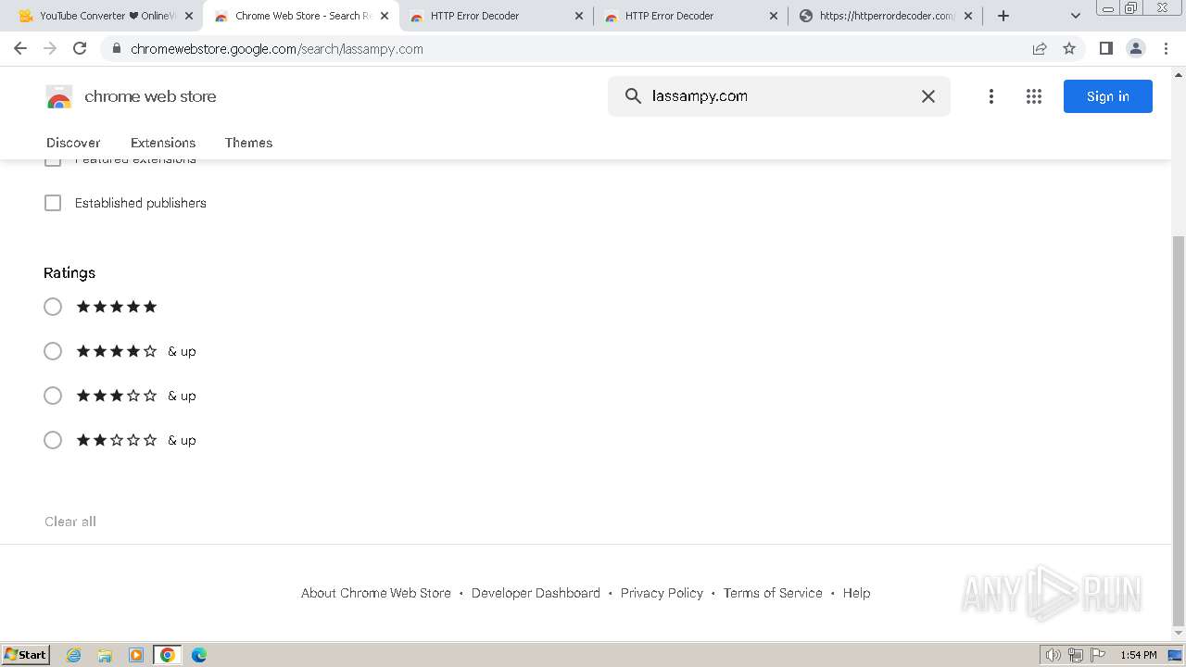Image resolution: width=1186 pixels, height=667 pixels.
Task: Reload the Chrome Web Store page
Action: (x=80, y=48)
